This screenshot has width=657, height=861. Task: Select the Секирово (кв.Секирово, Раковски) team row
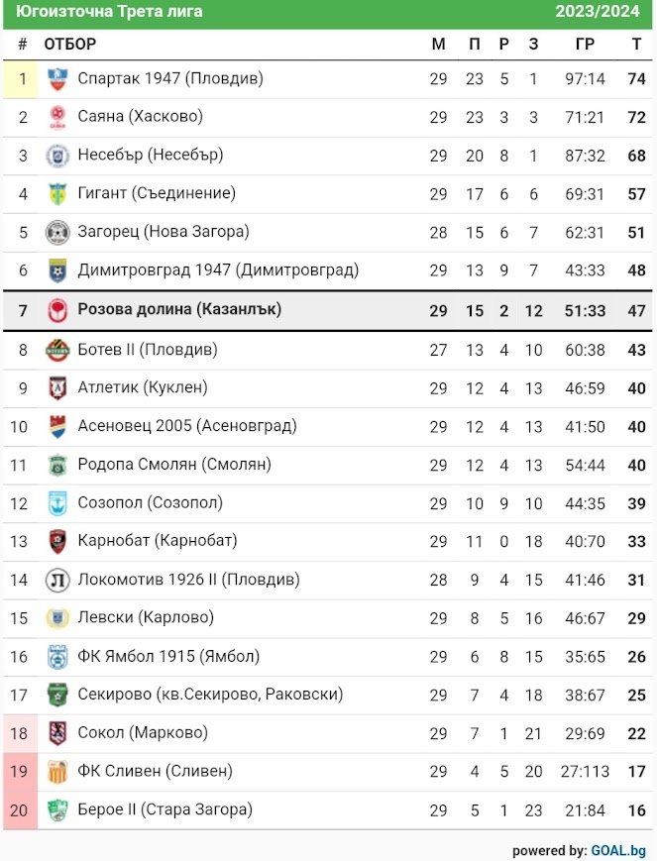tap(328, 696)
